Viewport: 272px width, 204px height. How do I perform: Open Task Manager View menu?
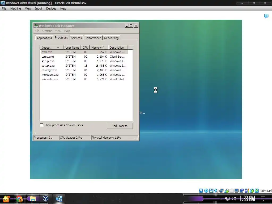pyautogui.click(x=58, y=31)
